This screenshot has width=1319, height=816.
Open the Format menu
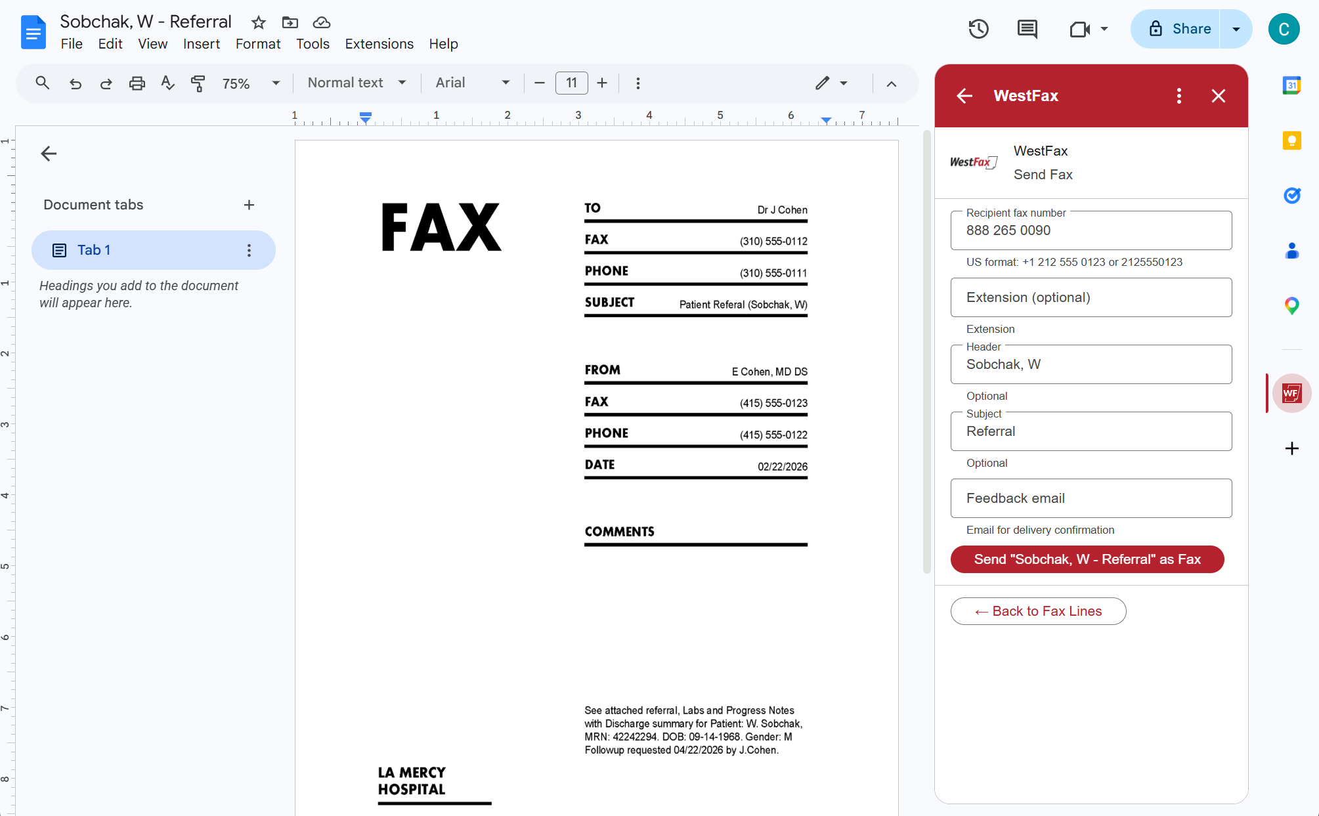click(x=258, y=44)
